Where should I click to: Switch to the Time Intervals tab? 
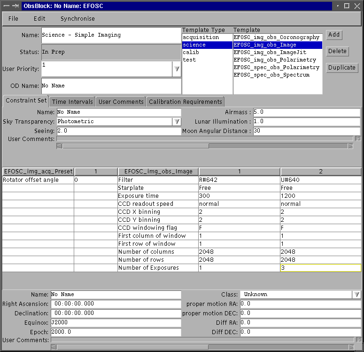[x=72, y=102]
